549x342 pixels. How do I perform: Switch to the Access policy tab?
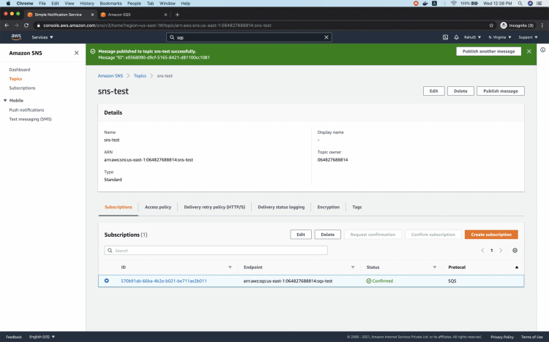pyautogui.click(x=158, y=207)
